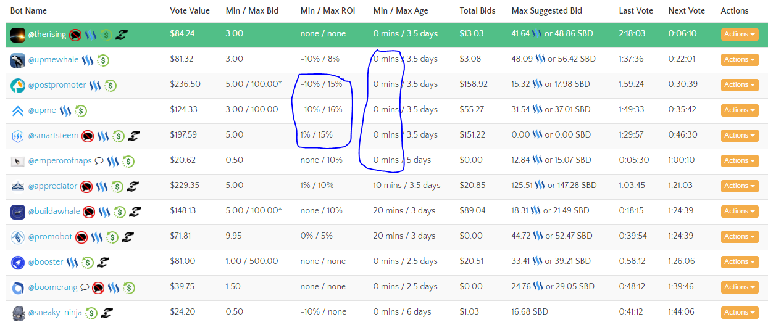Click the hand-giving icon in @promobot row
This screenshot has width=768, height=325.
pyautogui.click(x=128, y=237)
